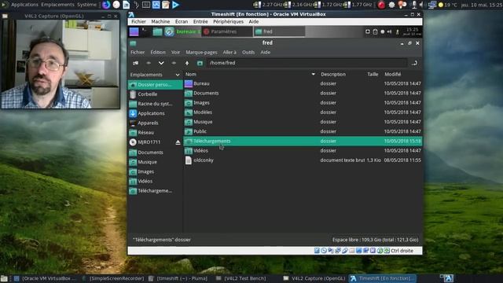Image resolution: width=503 pixels, height=283 pixels.
Task: Launch the guest terminal from panel
Action: pyautogui.click(x=145, y=31)
